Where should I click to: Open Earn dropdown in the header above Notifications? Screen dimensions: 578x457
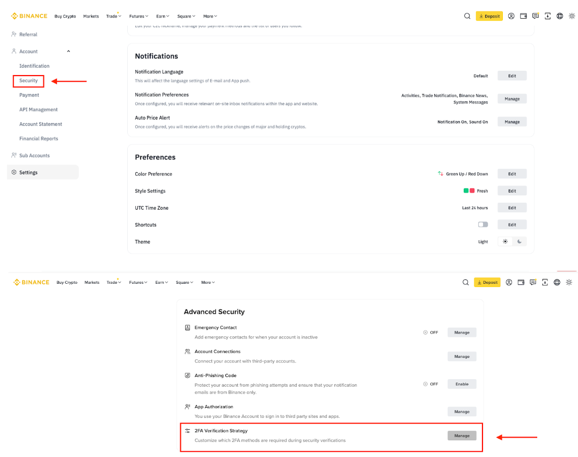tap(163, 17)
